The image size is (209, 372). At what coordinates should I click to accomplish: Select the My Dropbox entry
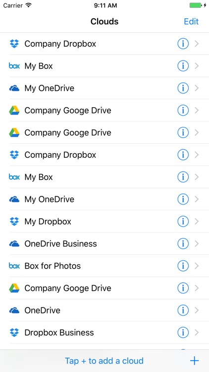[x=104, y=222]
